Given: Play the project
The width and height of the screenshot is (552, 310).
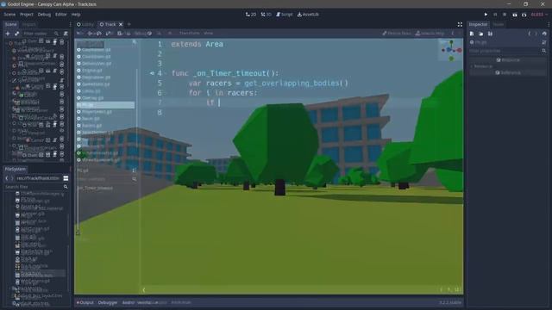Looking at the screenshot, I should pyautogui.click(x=486, y=15).
